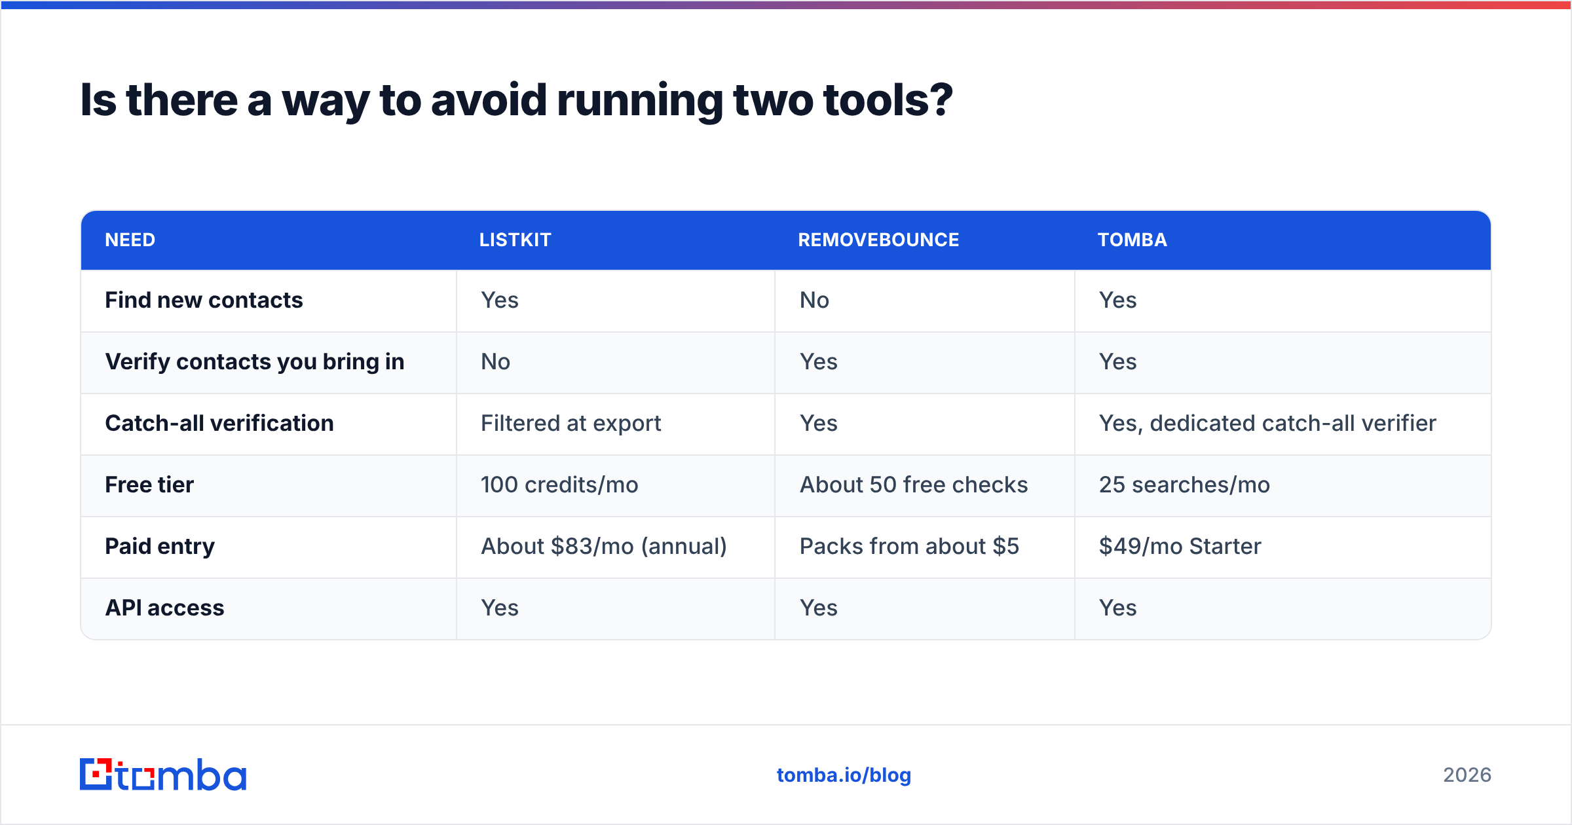
Task: Click the TOMBA column header
Action: click(x=1132, y=240)
